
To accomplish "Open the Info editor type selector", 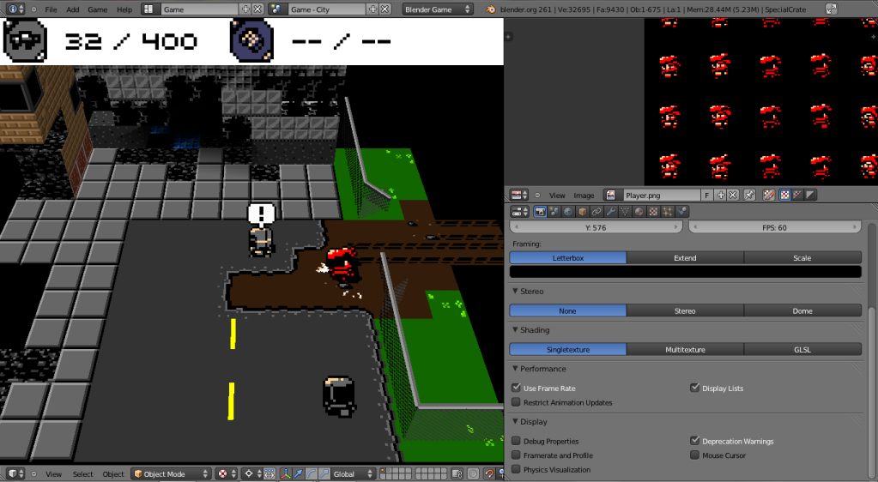I will (15, 9).
